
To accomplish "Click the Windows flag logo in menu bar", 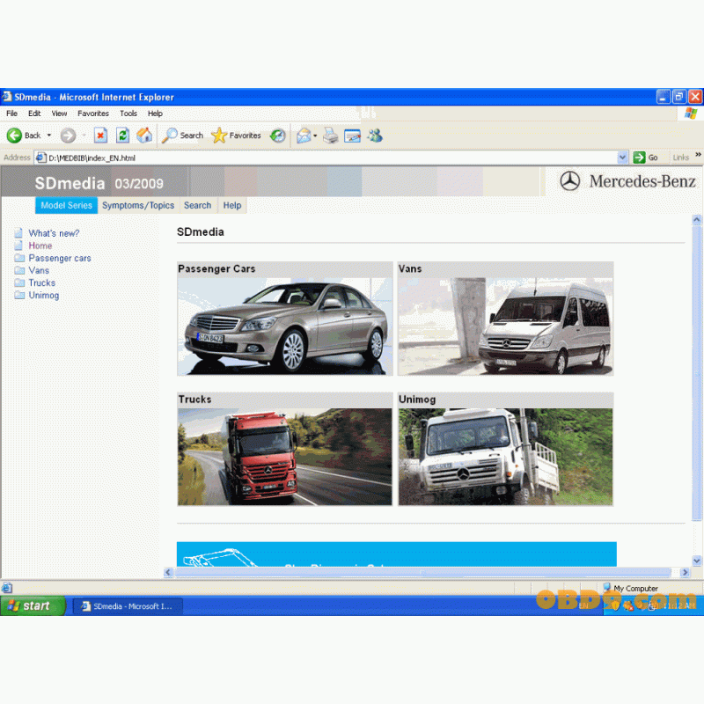I will 691,114.
